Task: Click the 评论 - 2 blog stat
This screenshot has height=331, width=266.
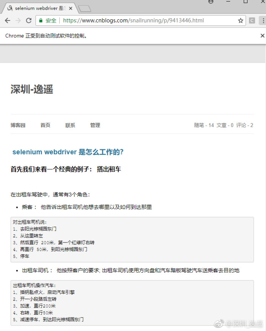Action: point(244,125)
